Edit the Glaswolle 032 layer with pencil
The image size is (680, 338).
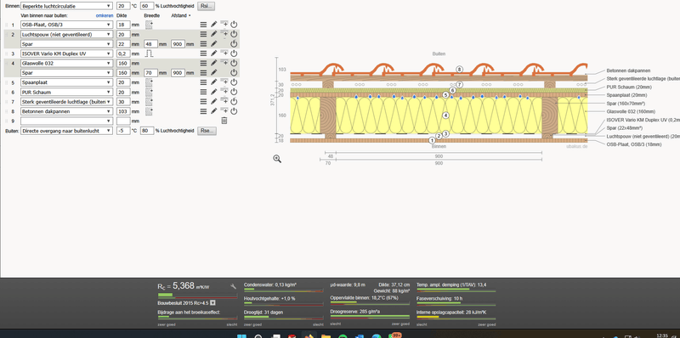click(214, 63)
